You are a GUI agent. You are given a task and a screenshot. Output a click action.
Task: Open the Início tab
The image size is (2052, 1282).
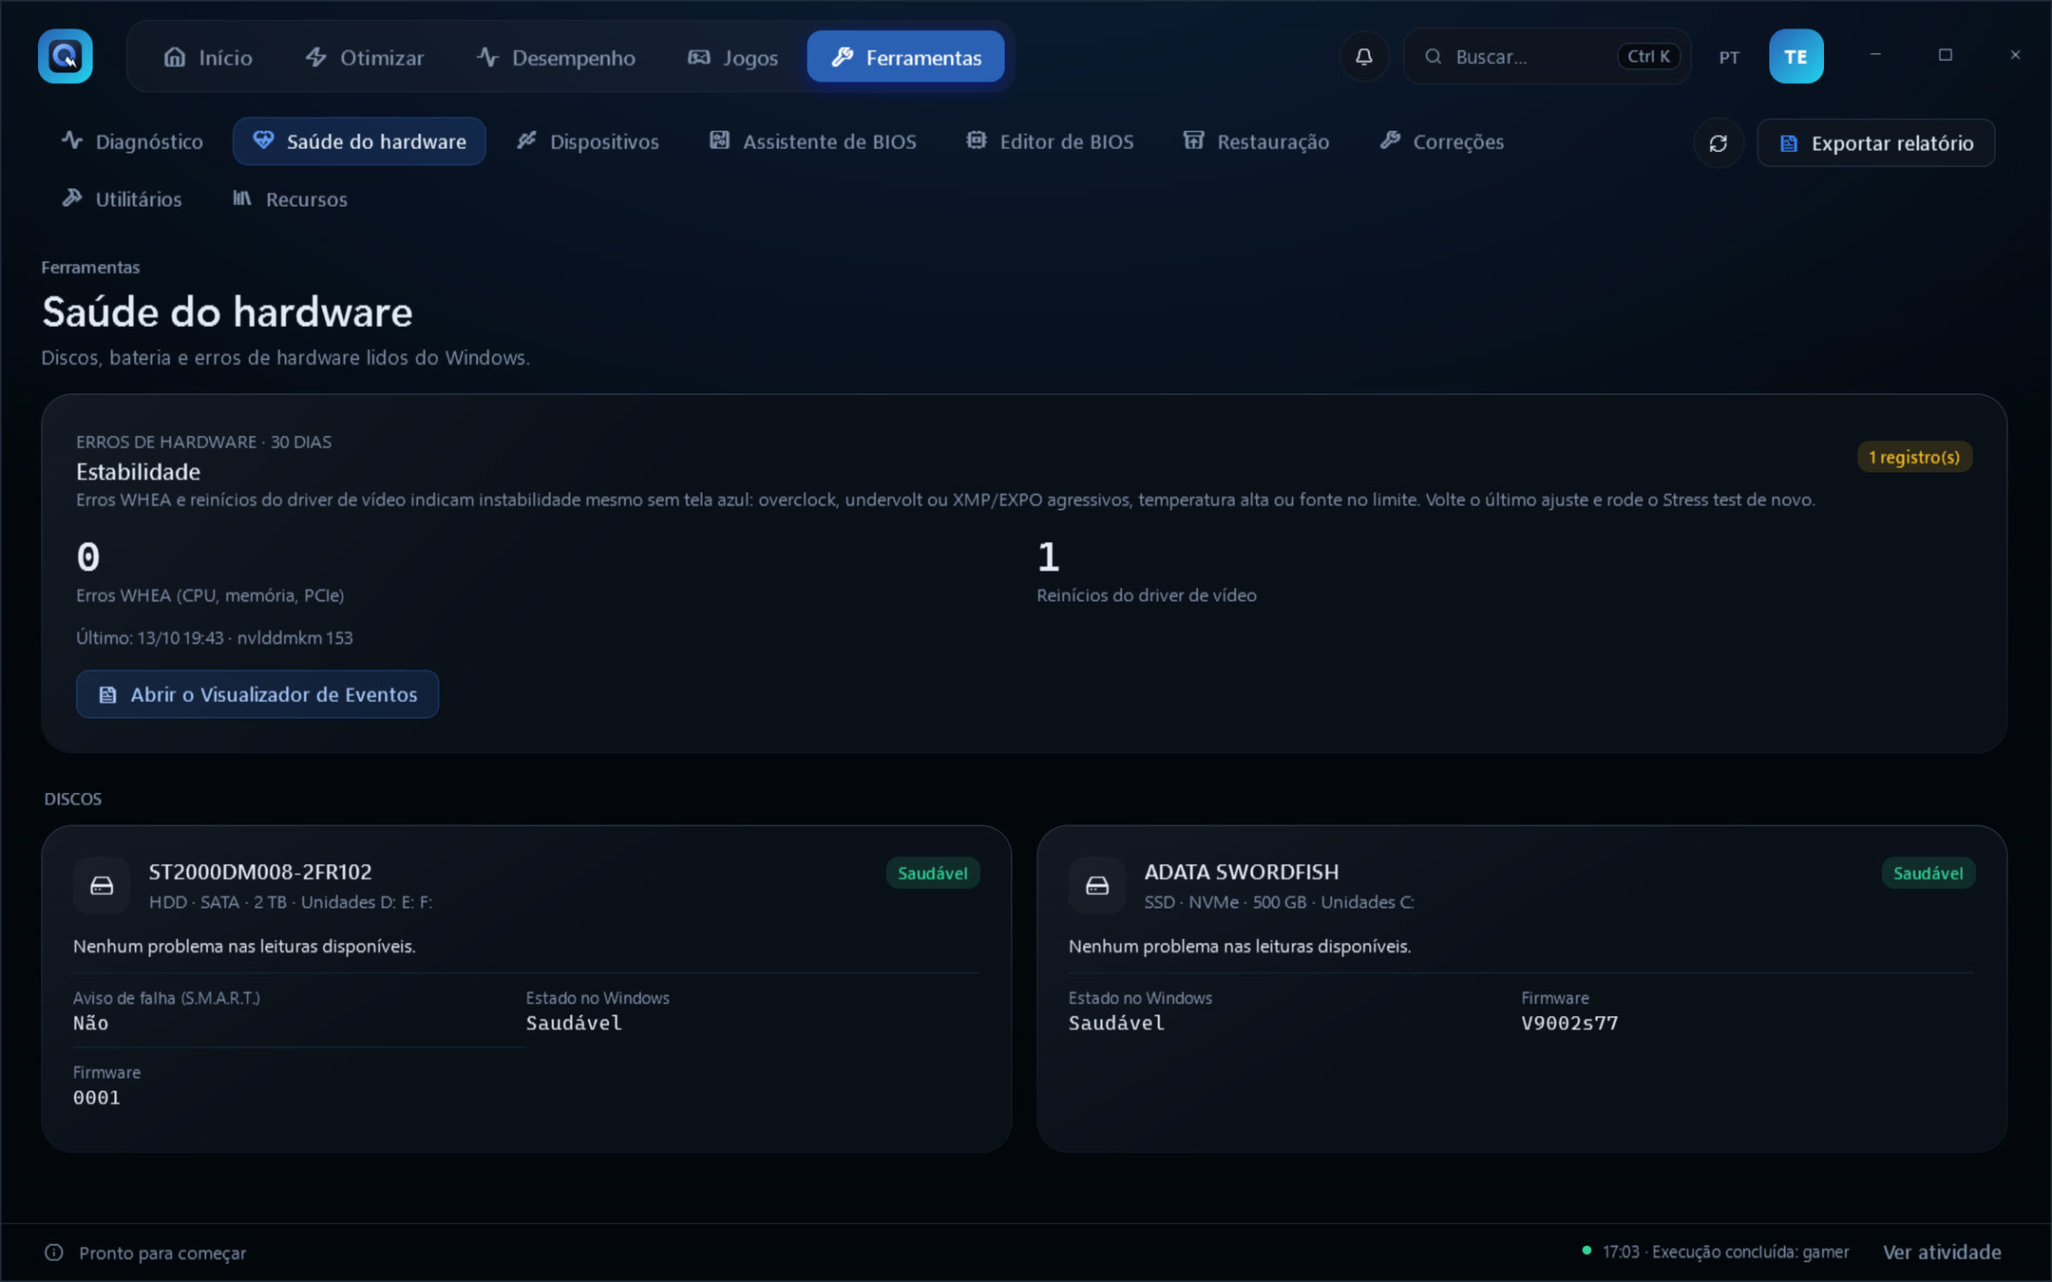[208, 57]
